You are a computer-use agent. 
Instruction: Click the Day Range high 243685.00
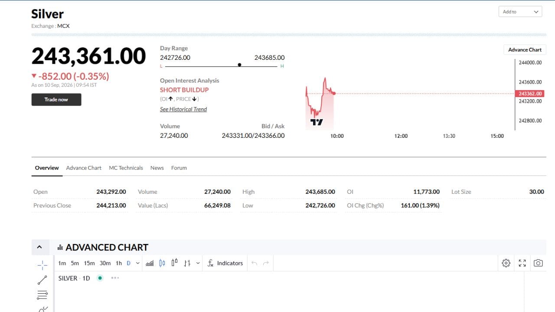270,58
